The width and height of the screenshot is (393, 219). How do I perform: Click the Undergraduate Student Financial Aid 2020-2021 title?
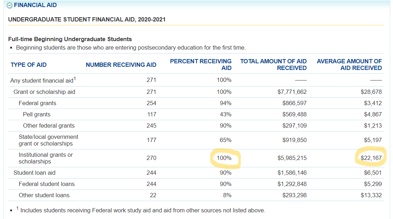click(87, 19)
